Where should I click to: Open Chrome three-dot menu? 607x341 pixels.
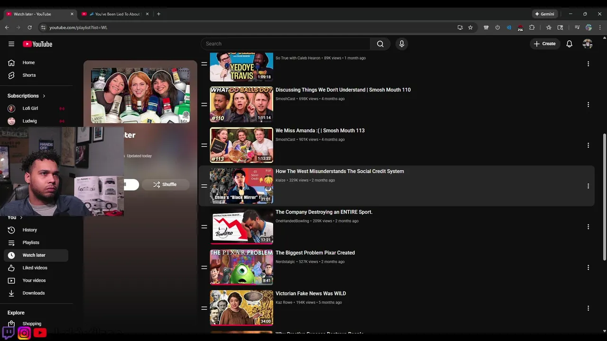coord(600,27)
